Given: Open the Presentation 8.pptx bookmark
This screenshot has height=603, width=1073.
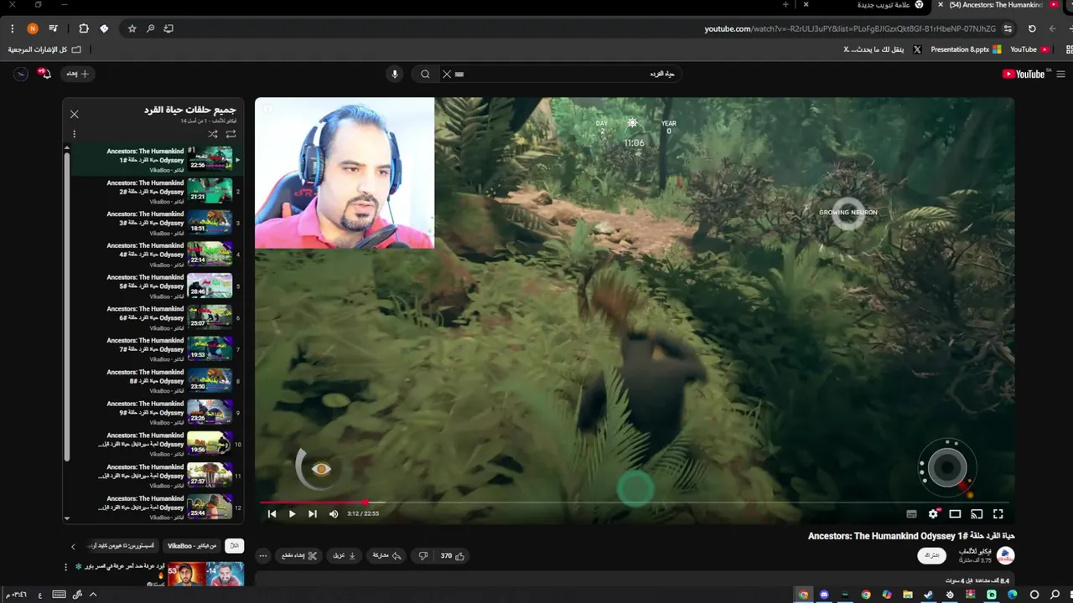Looking at the screenshot, I should [966, 49].
